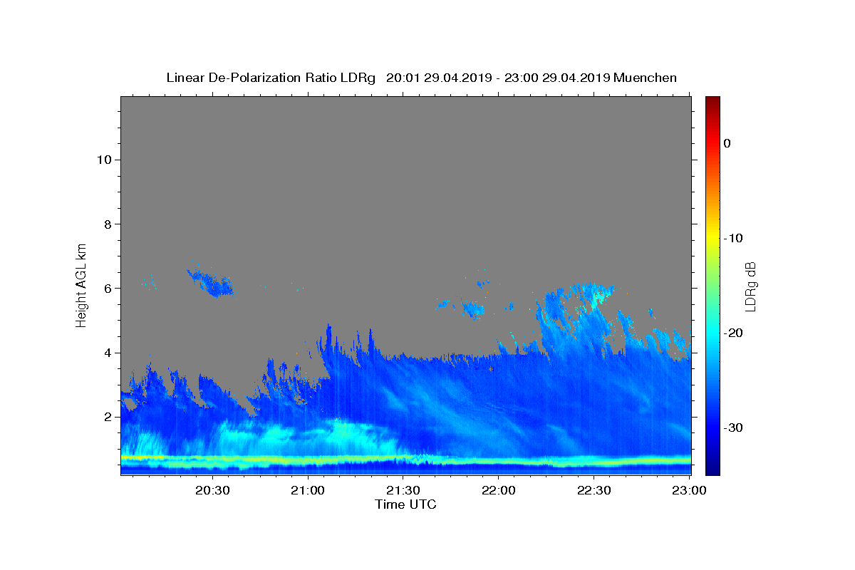Click the small cloud patch near 6 km at 20:30
This screenshot has width=855, height=570.
[210, 283]
